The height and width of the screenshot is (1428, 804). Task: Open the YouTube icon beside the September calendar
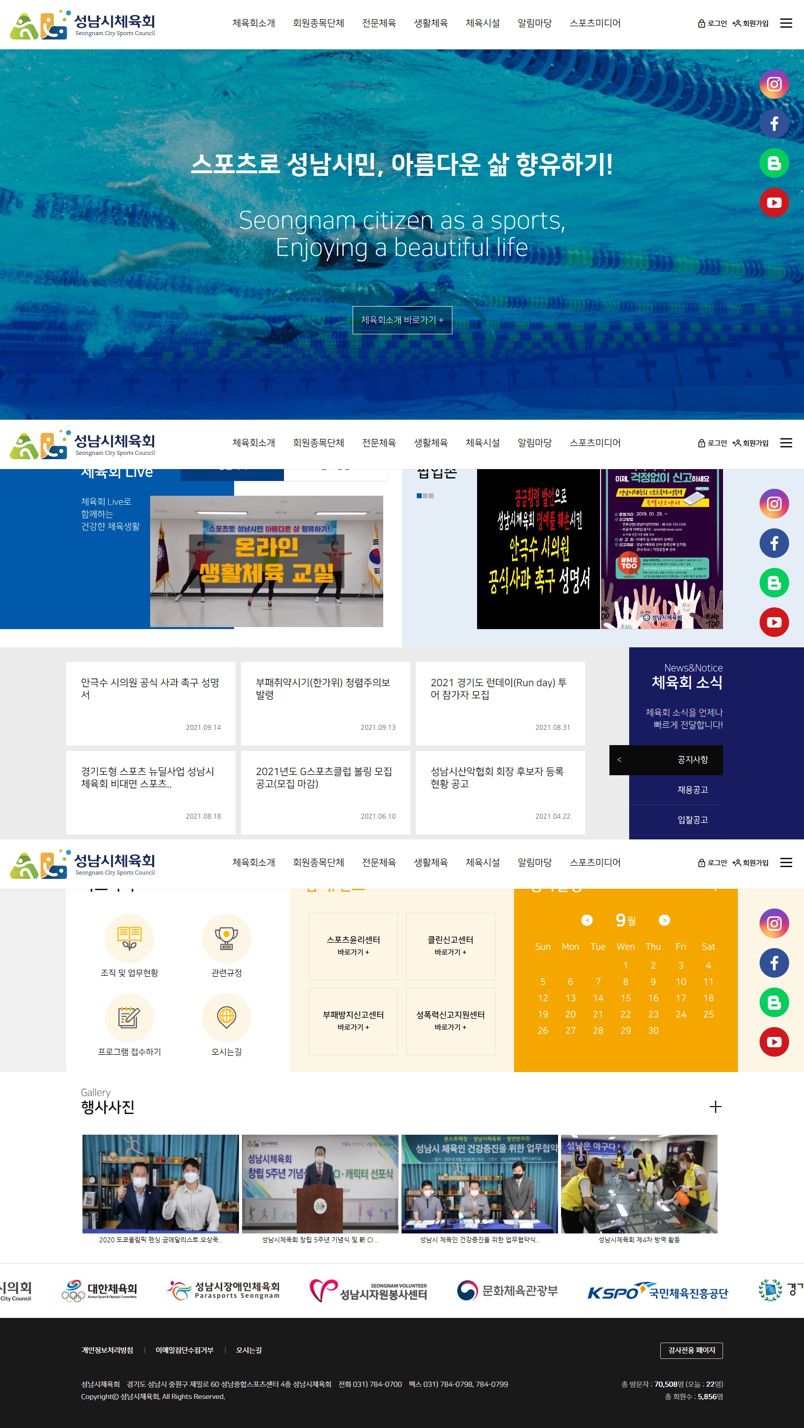[774, 1042]
